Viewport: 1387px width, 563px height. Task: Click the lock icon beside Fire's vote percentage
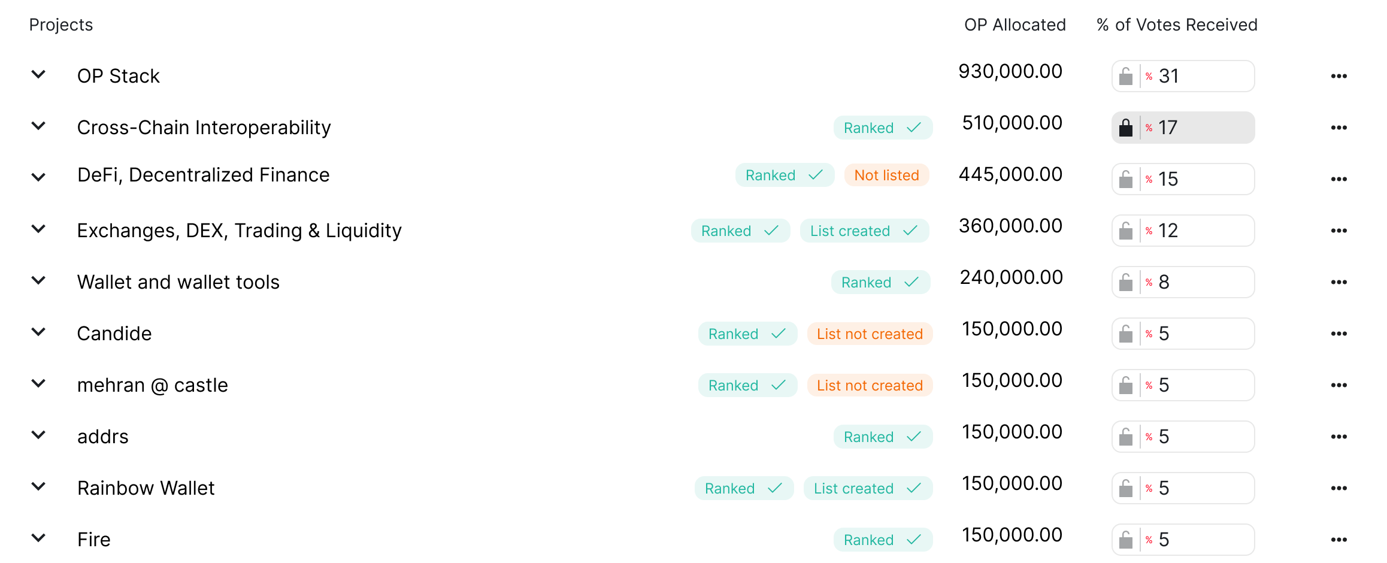(1126, 539)
